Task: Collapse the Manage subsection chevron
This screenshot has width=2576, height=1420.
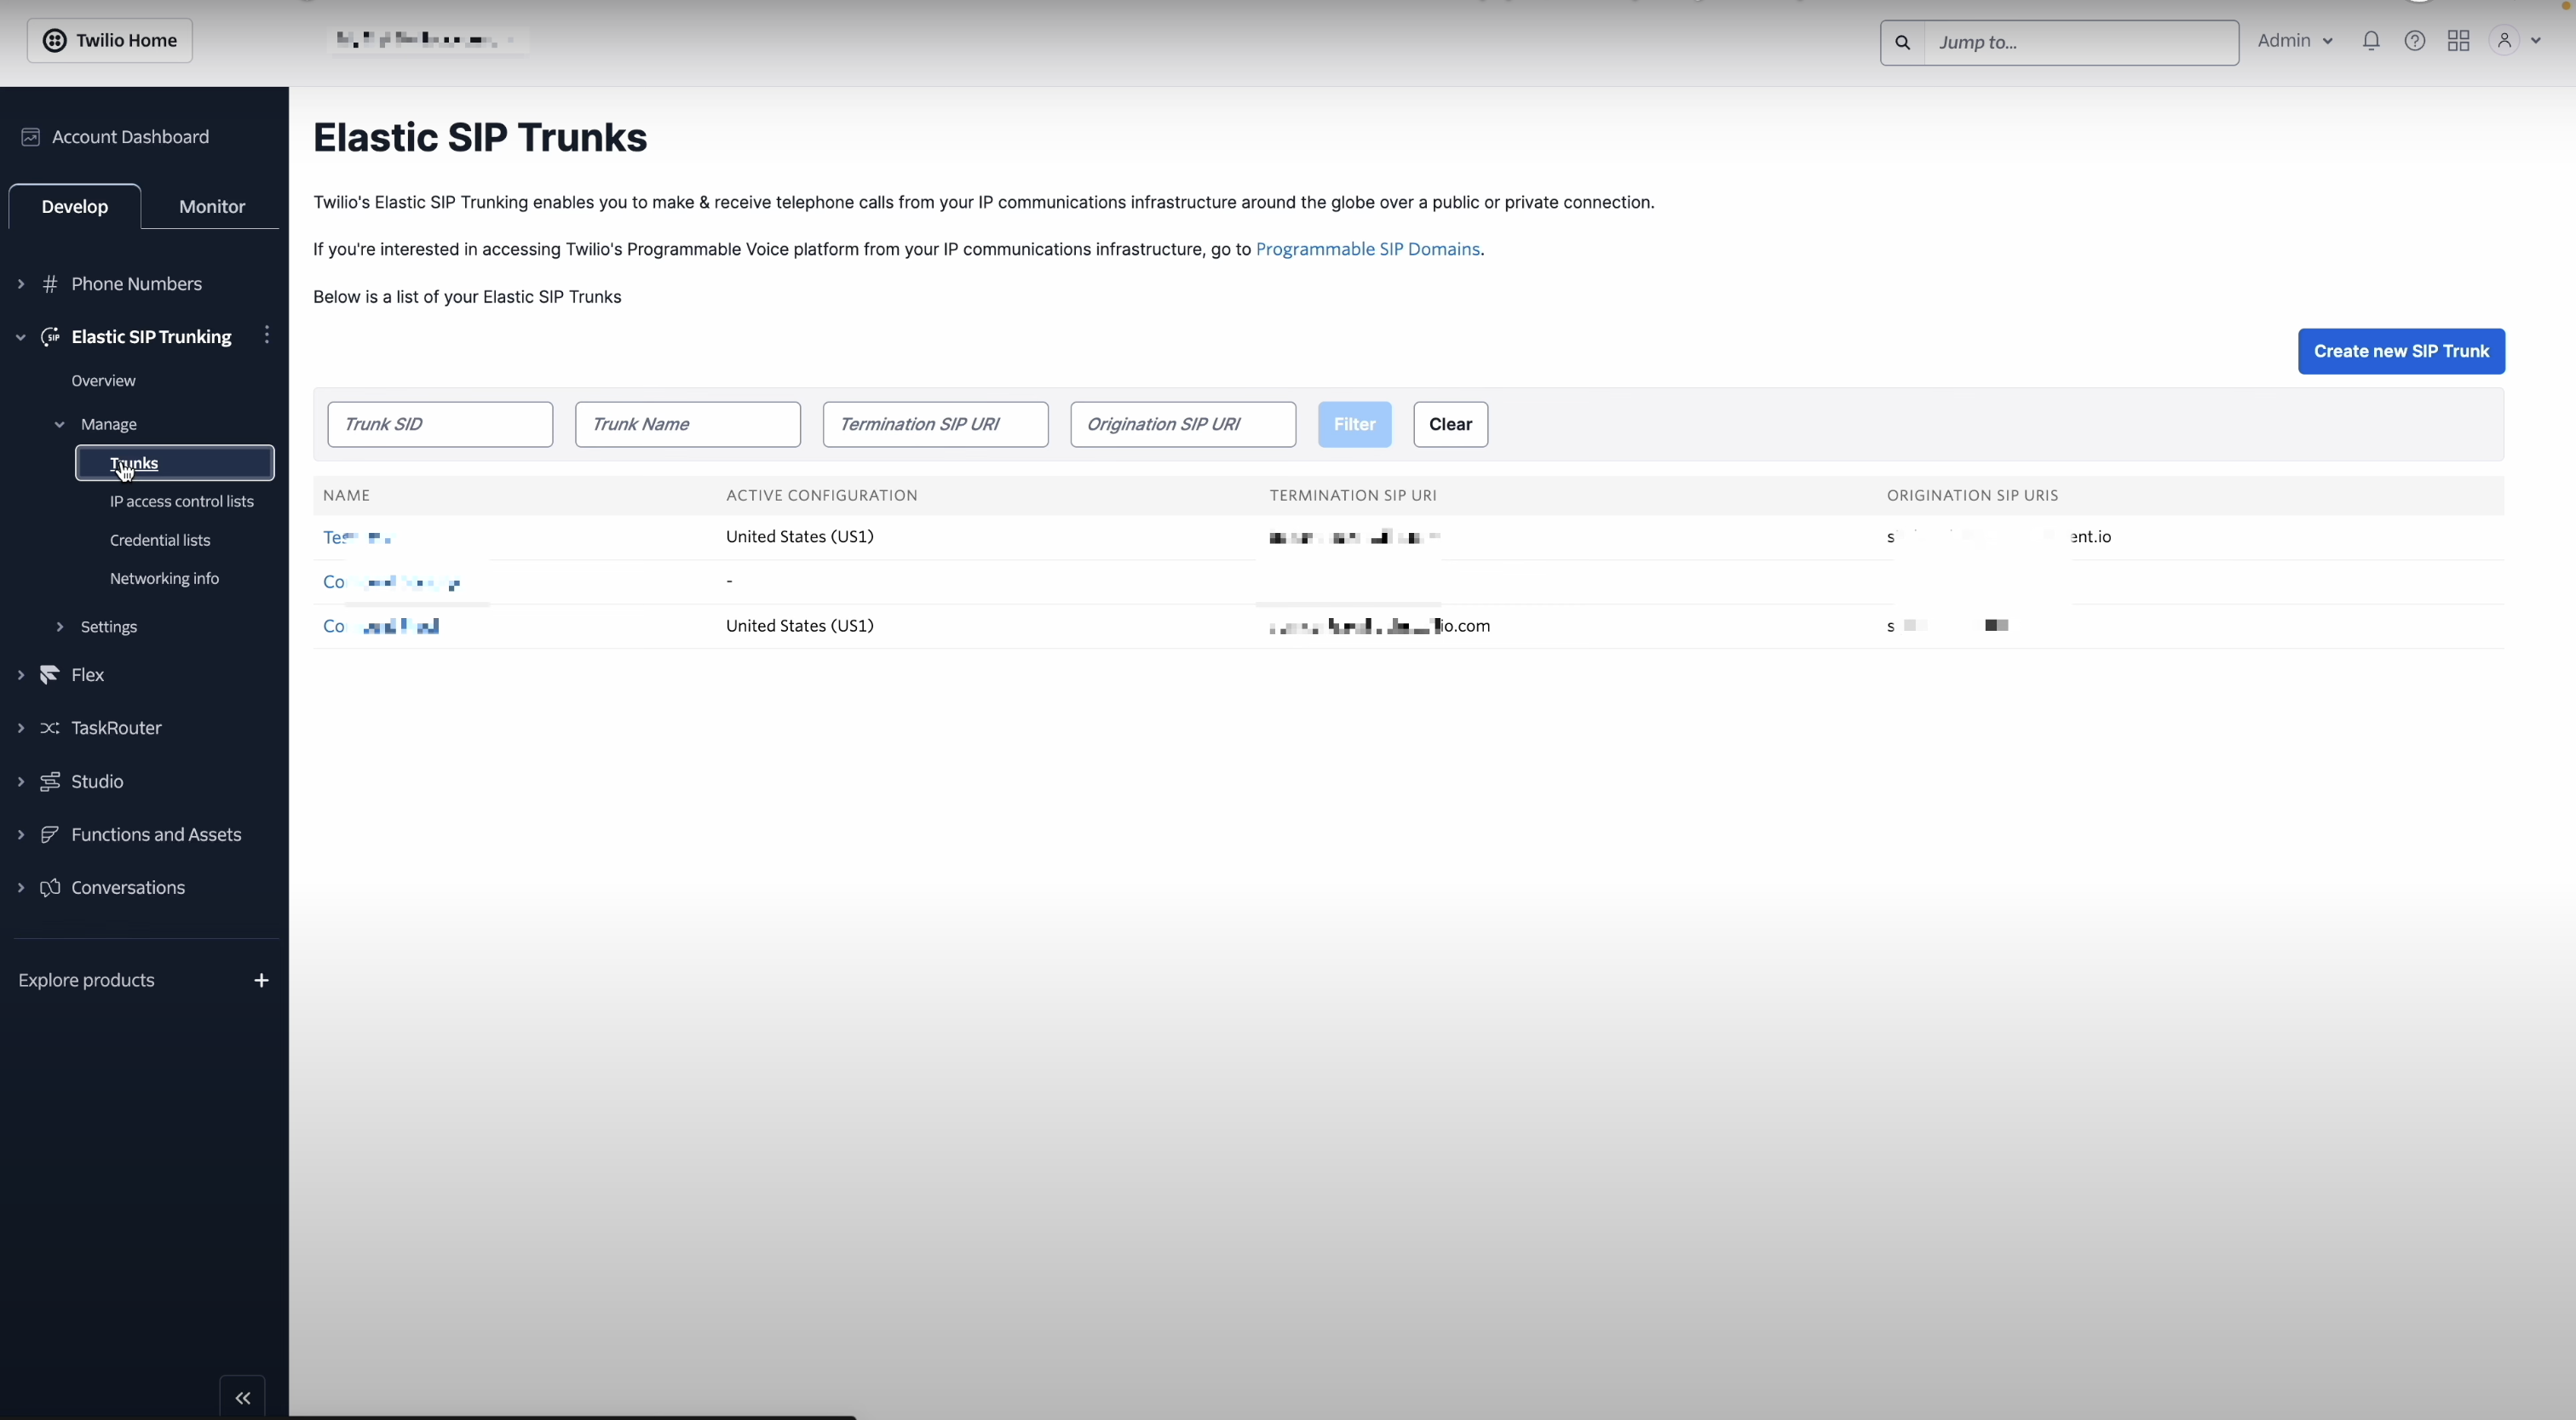Action: [x=60, y=425]
